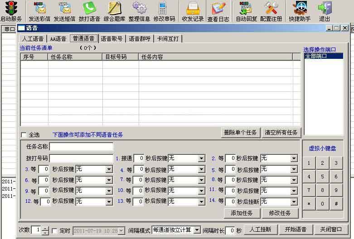Open the 语音群呼 tab
This screenshot has width=354, height=239.
click(x=140, y=39)
